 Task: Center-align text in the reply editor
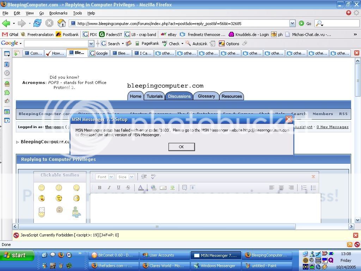281,188
